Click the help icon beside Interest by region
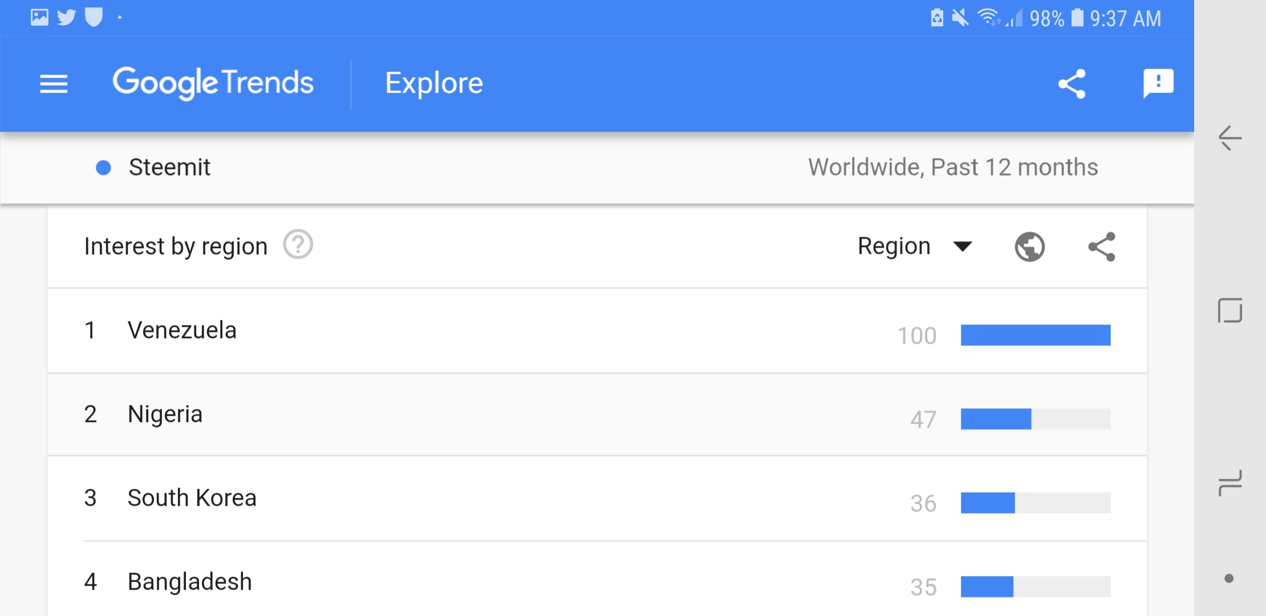This screenshot has width=1266, height=616. point(298,245)
